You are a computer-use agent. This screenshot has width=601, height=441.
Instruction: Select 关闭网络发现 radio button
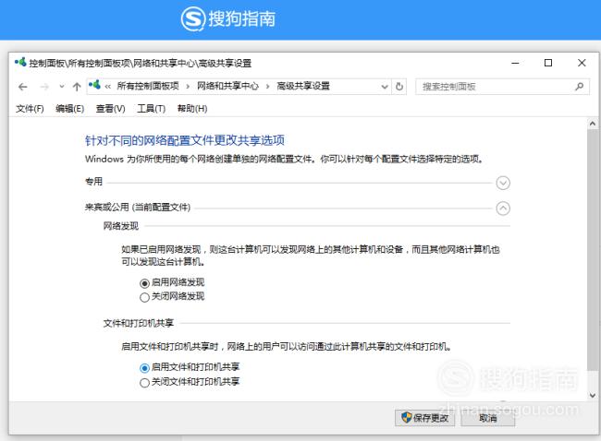coord(144,298)
